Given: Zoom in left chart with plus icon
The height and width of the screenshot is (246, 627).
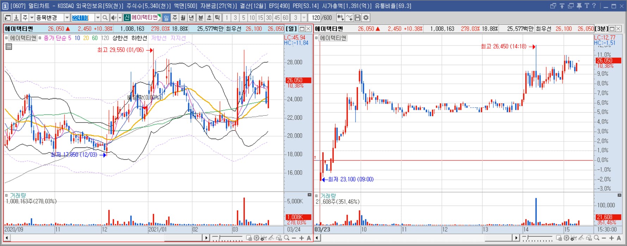Looking at the screenshot, I should (302, 238).
